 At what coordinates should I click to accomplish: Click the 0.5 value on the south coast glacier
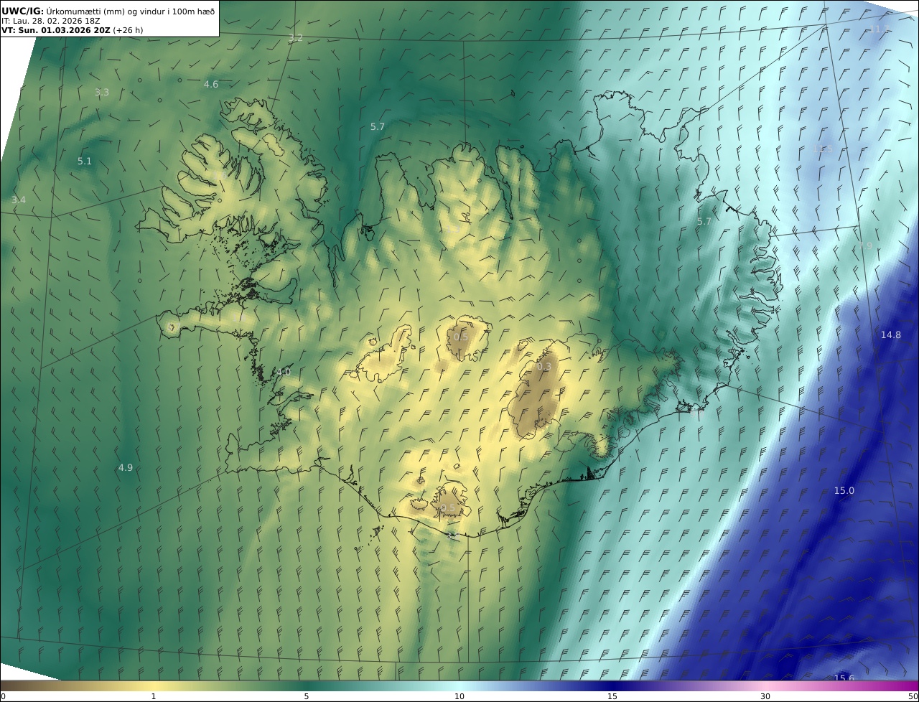447,508
